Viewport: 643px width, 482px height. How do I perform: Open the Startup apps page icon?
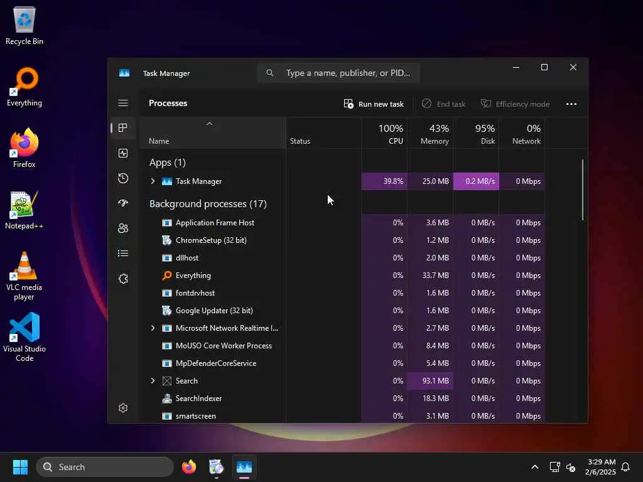point(123,203)
